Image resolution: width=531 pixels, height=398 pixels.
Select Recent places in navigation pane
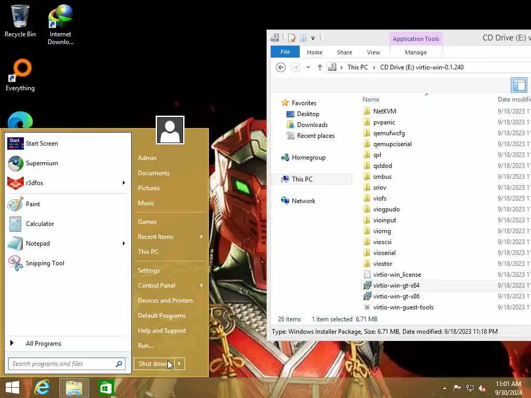point(315,136)
